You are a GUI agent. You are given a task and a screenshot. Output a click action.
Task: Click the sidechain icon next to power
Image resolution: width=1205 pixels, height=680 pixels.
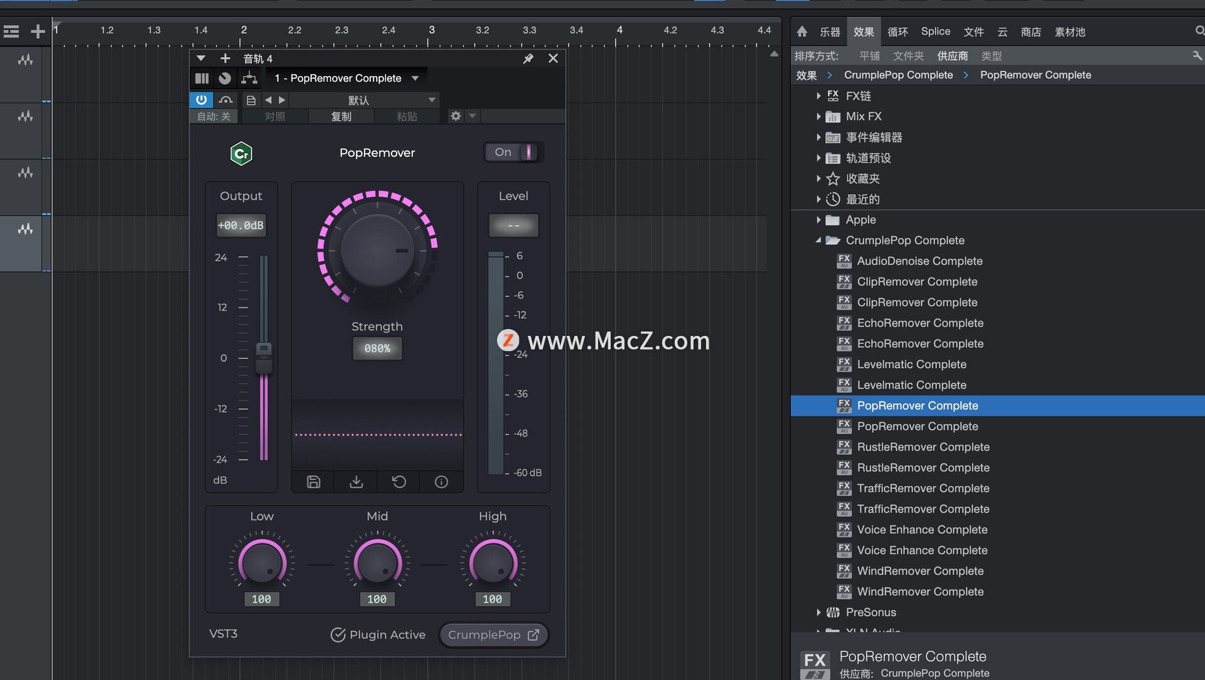click(226, 100)
